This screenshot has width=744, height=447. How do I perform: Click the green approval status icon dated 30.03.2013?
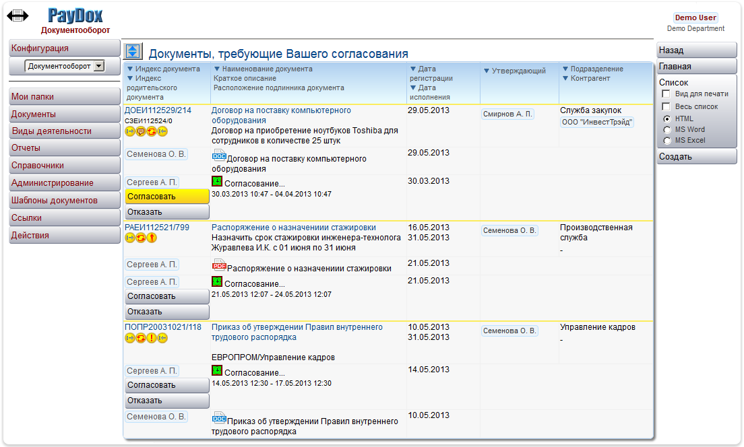[217, 181]
